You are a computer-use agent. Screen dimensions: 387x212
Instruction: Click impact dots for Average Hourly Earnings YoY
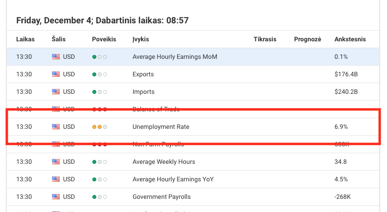pyautogui.click(x=100, y=180)
